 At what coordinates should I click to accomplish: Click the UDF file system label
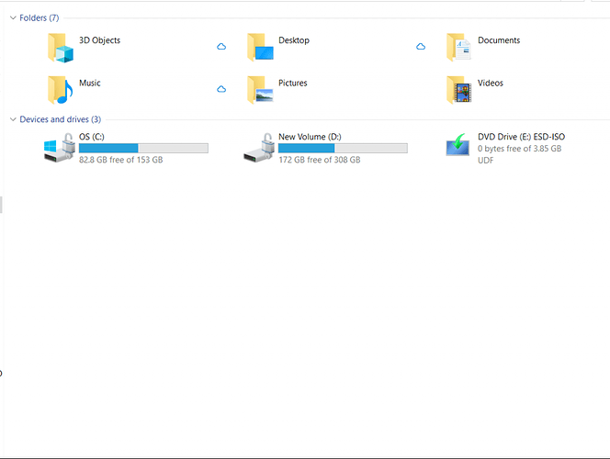point(485,160)
